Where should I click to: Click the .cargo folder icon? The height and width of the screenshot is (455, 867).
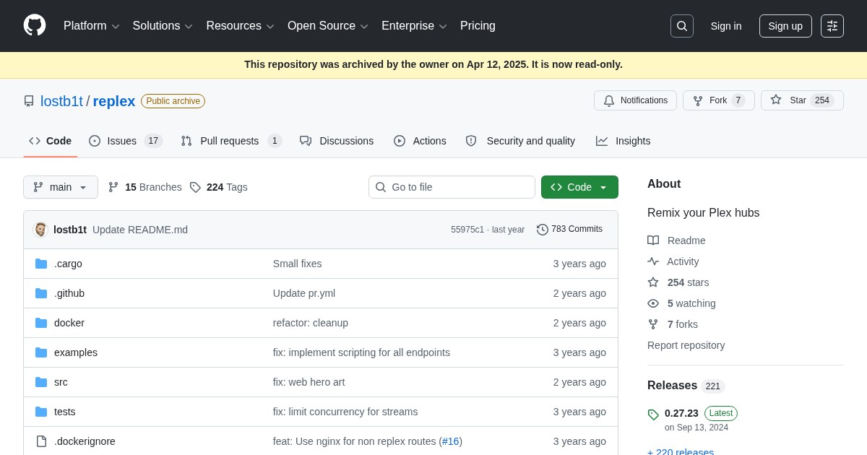click(41, 264)
